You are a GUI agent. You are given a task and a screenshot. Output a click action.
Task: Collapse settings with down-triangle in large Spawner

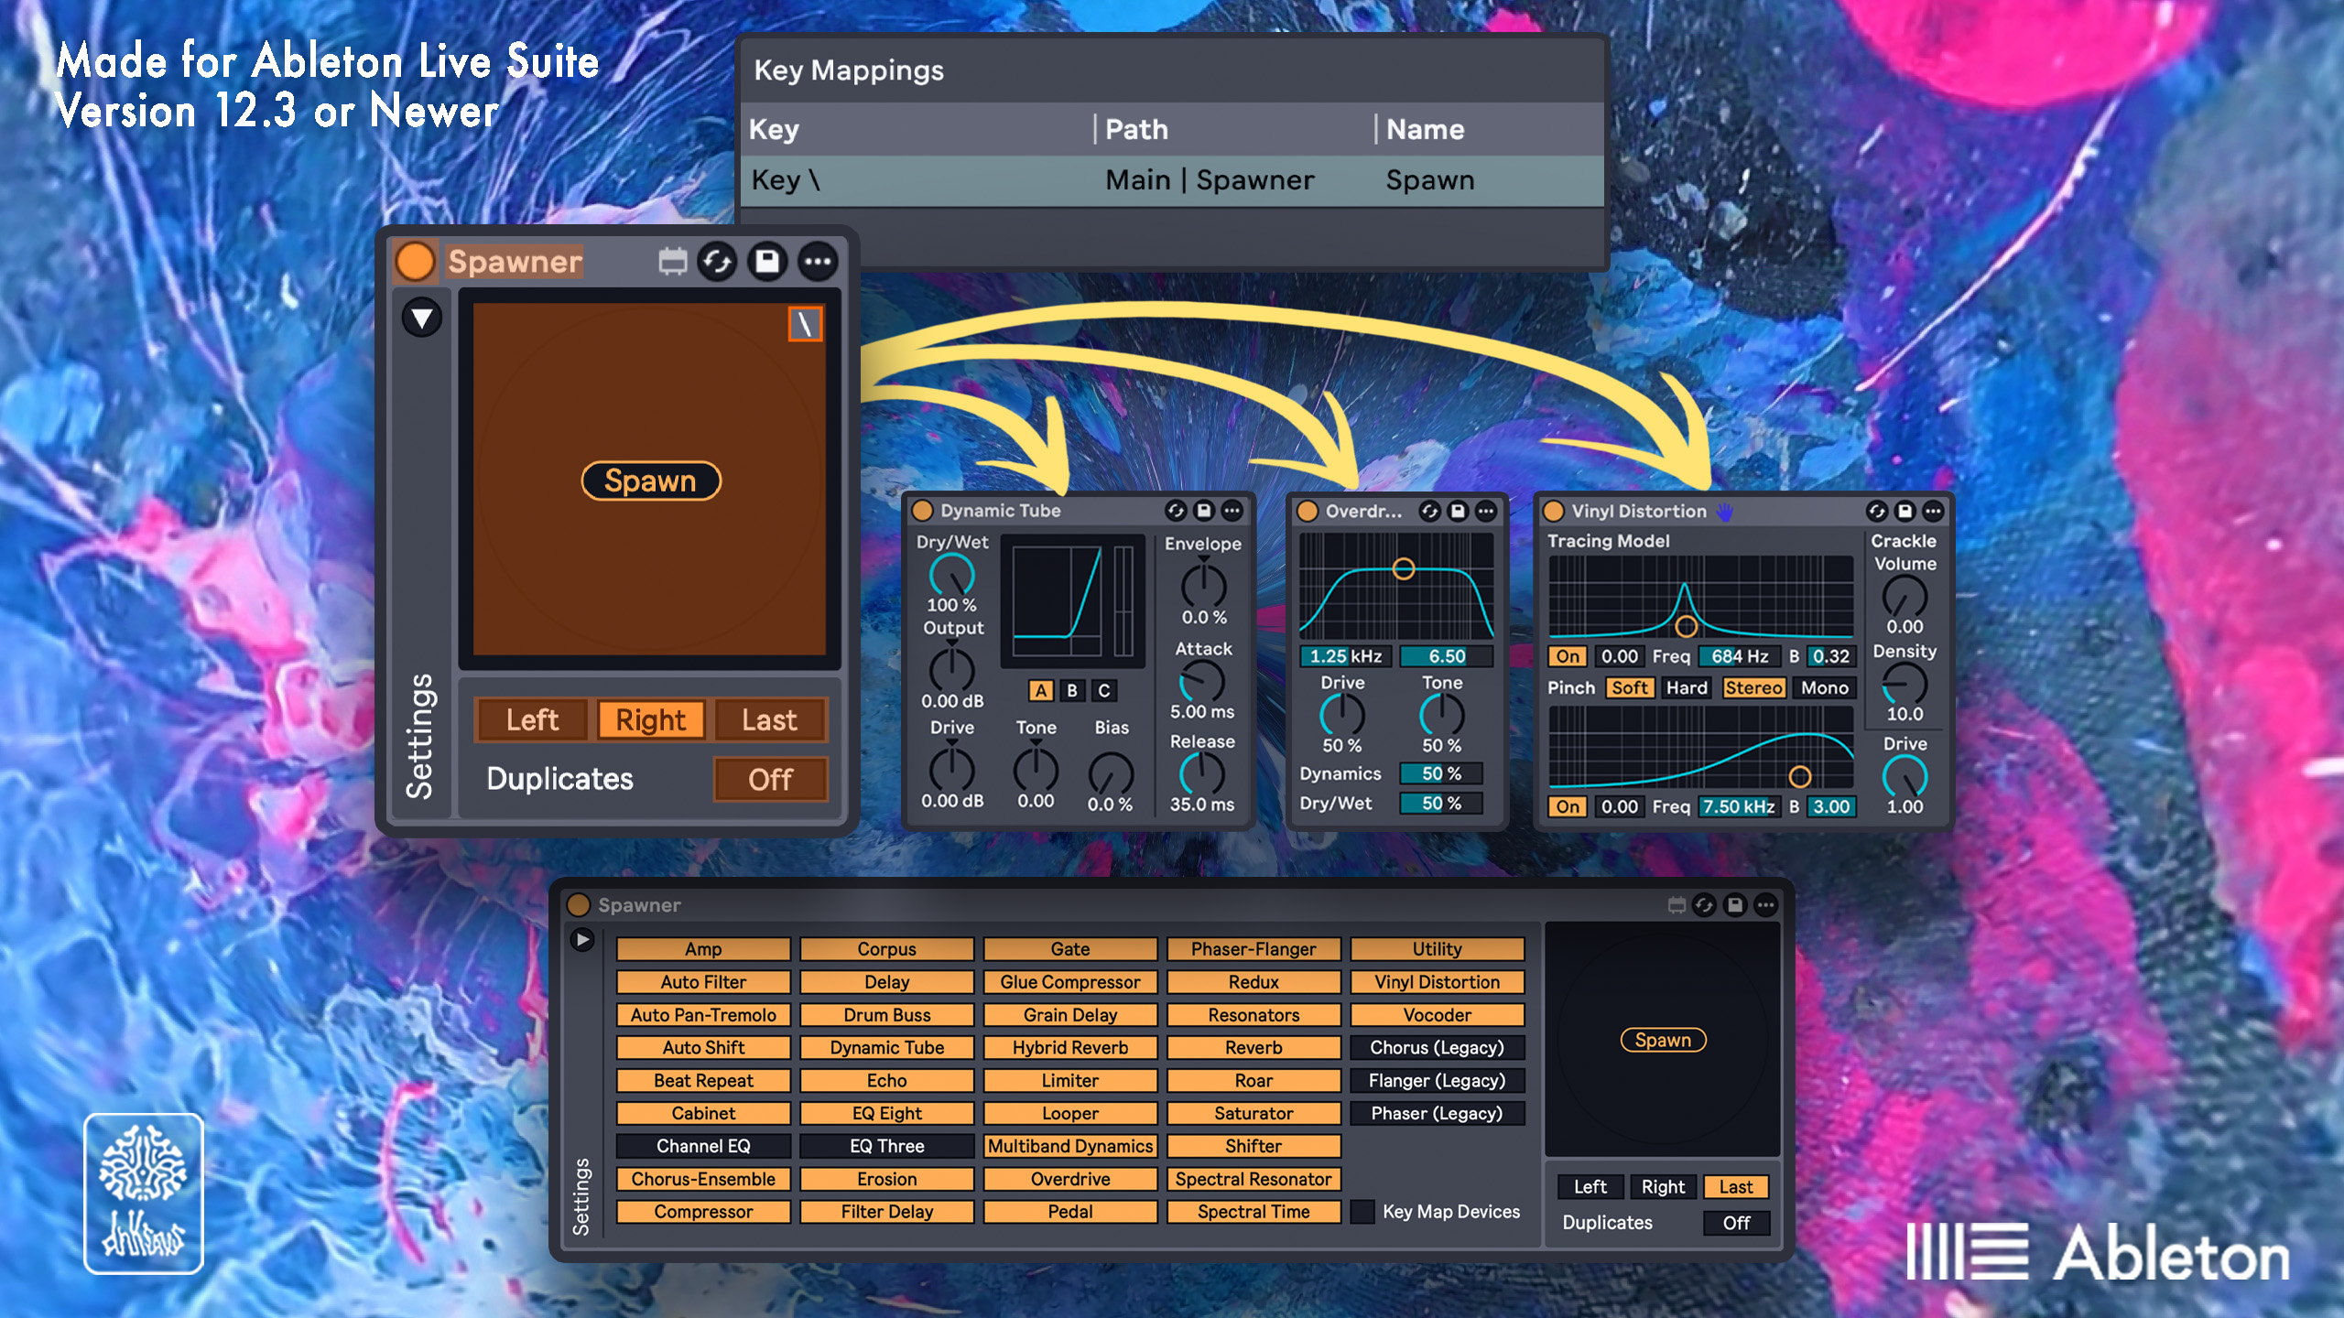pyautogui.click(x=422, y=319)
